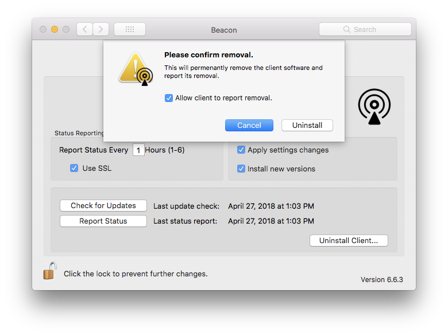Click Check for Updates button
The width and height of the screenshot is (448, 336).
103,206
